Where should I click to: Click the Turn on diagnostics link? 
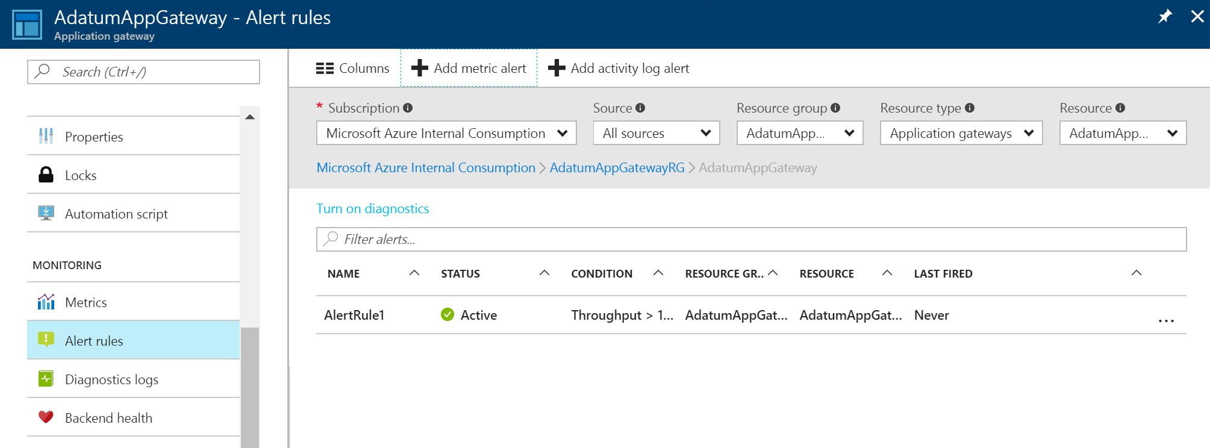coord(373,208)
